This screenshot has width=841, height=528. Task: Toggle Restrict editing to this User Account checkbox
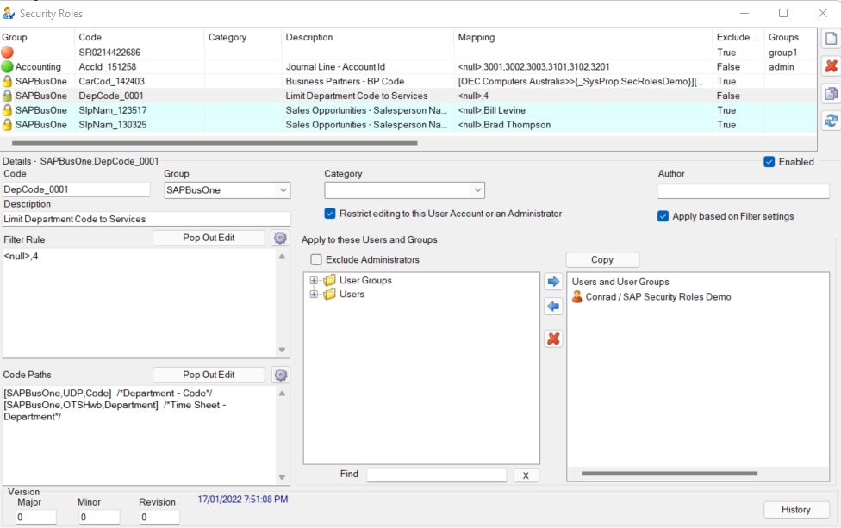coord(330,214)
